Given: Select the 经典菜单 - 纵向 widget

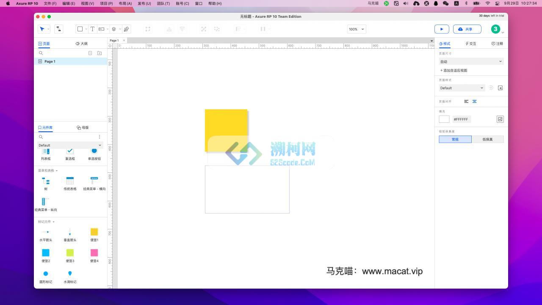Looking at the screenshot, I should [x=46, y=204].
